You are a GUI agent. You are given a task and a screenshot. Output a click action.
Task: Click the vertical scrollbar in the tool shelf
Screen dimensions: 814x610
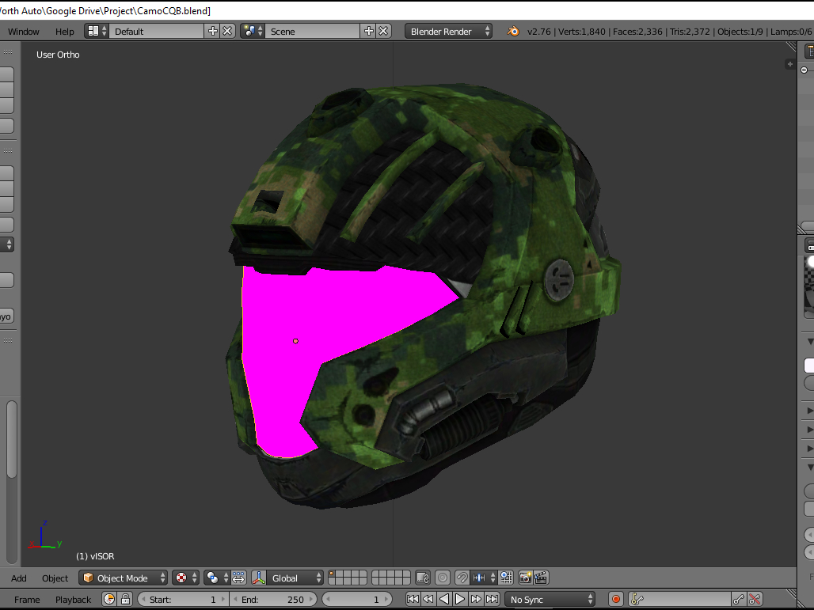[x=11, y=439]
